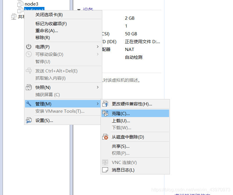Click the description text 对该虚拟机的描述
Image resolution: width=233 pixels, height=195 pixels.
[121, 80]
